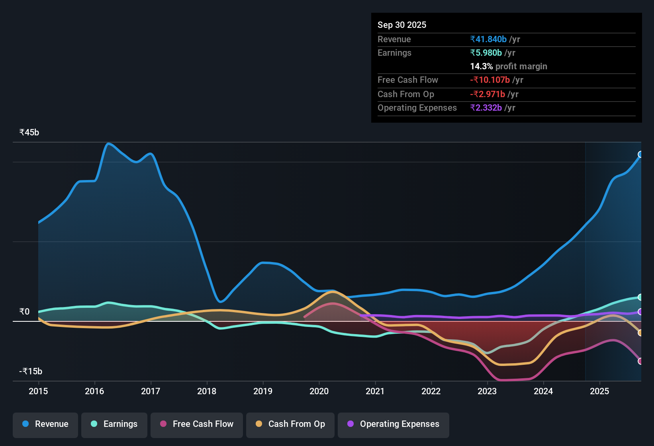Select the purple Operating Expenses legend dot
This screenshot has height=446, width=654.
(x=350, y=424)
